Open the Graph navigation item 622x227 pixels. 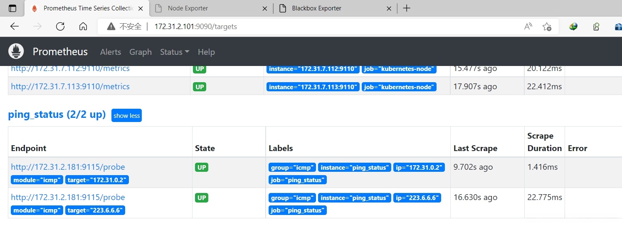click(x=141, y=52)
